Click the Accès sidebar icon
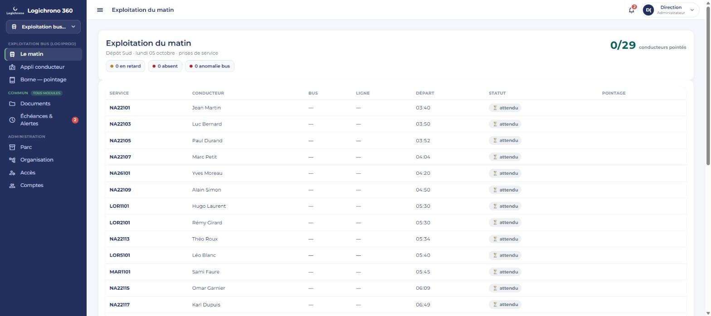The image size is (711, 316). pos(12,173)
